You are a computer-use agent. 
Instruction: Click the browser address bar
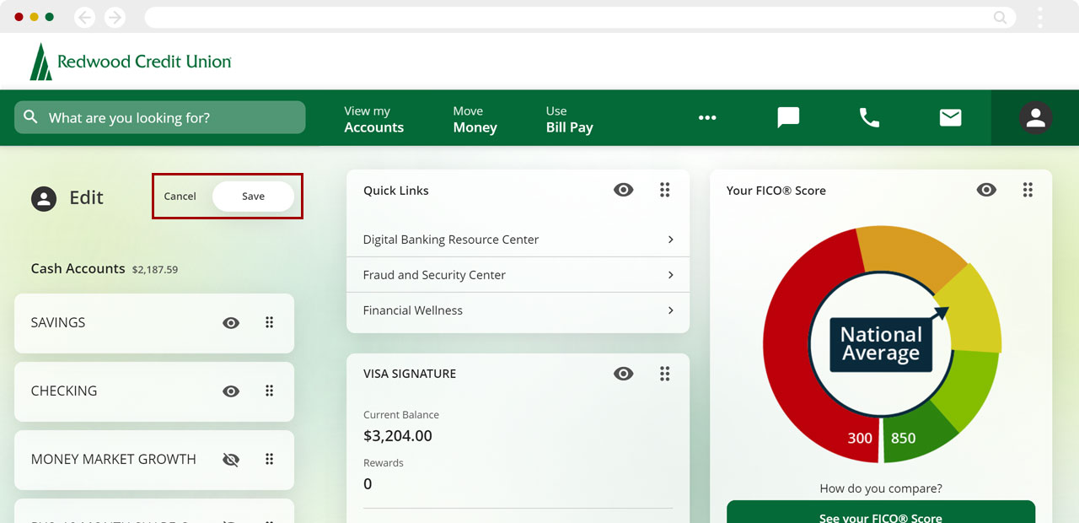coord(580,17)
